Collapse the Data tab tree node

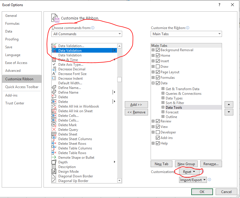(153, 83)
